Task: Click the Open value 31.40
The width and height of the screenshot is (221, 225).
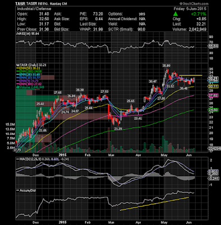Action: (x=44, y=14)
